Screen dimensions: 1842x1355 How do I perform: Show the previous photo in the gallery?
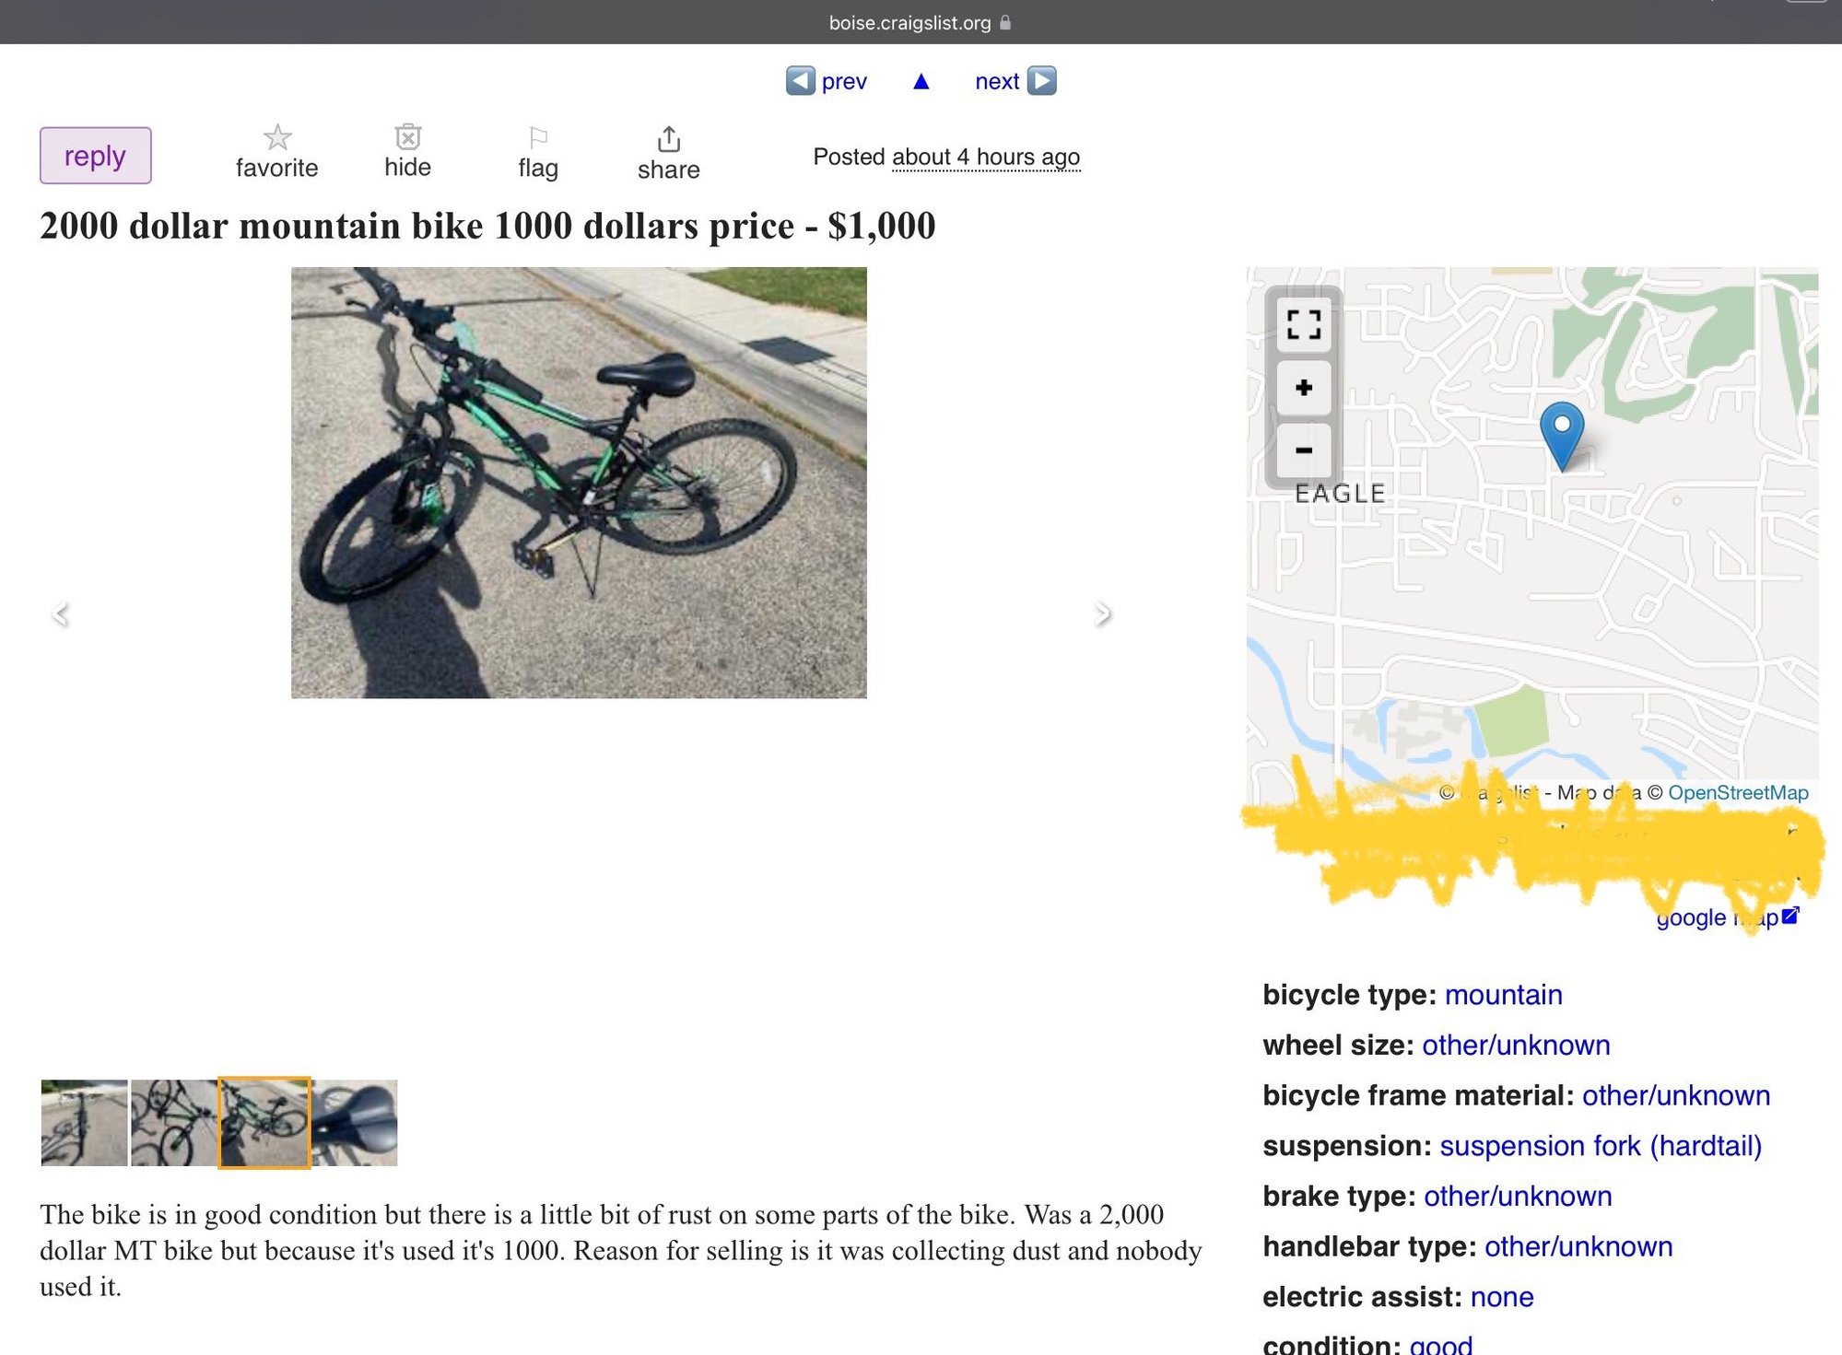point(61,613)
